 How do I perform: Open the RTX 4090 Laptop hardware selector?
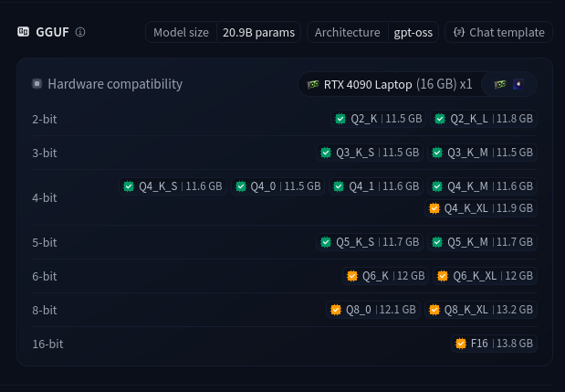[390, 84]
